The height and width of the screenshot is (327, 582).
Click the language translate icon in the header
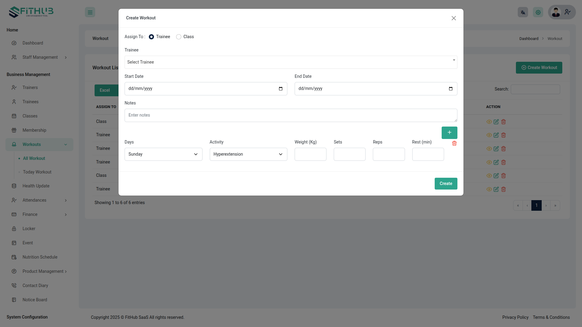pos(523,12)
